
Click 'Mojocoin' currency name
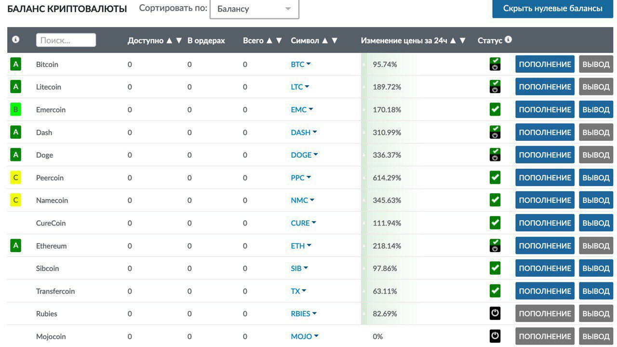coord(51,336)
